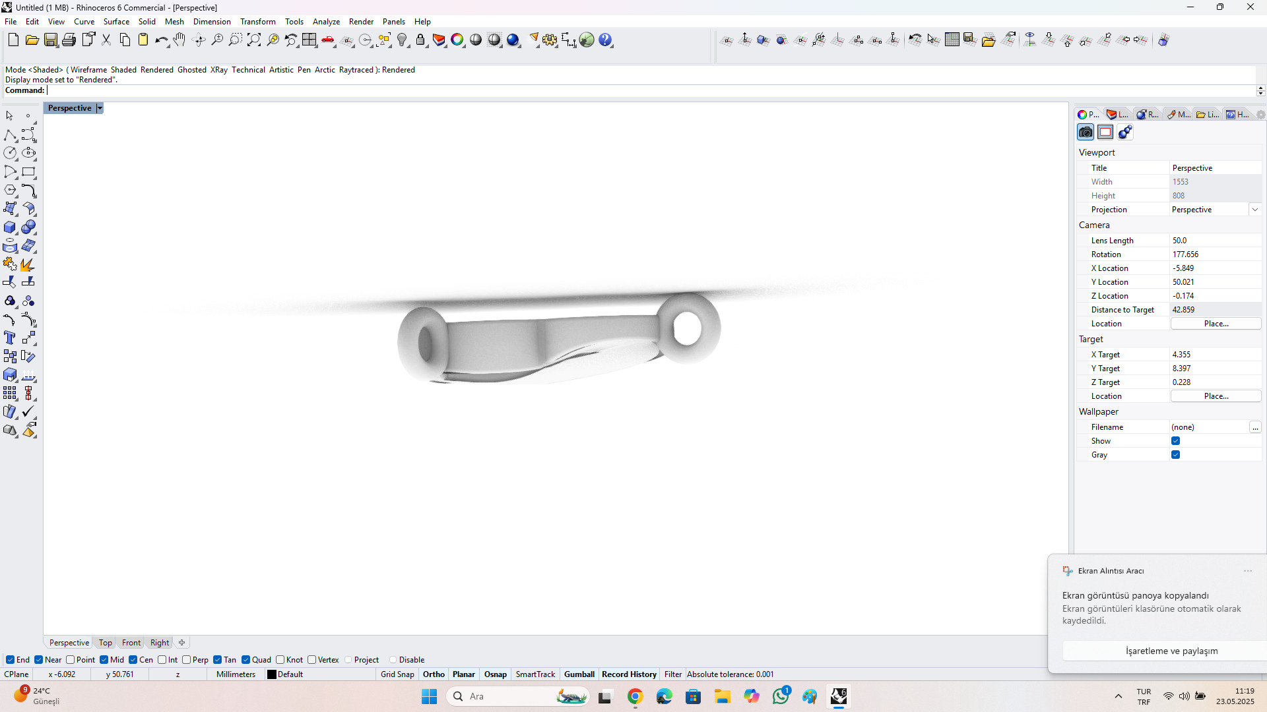Expand the Projection dropdown

[1254, 210]
